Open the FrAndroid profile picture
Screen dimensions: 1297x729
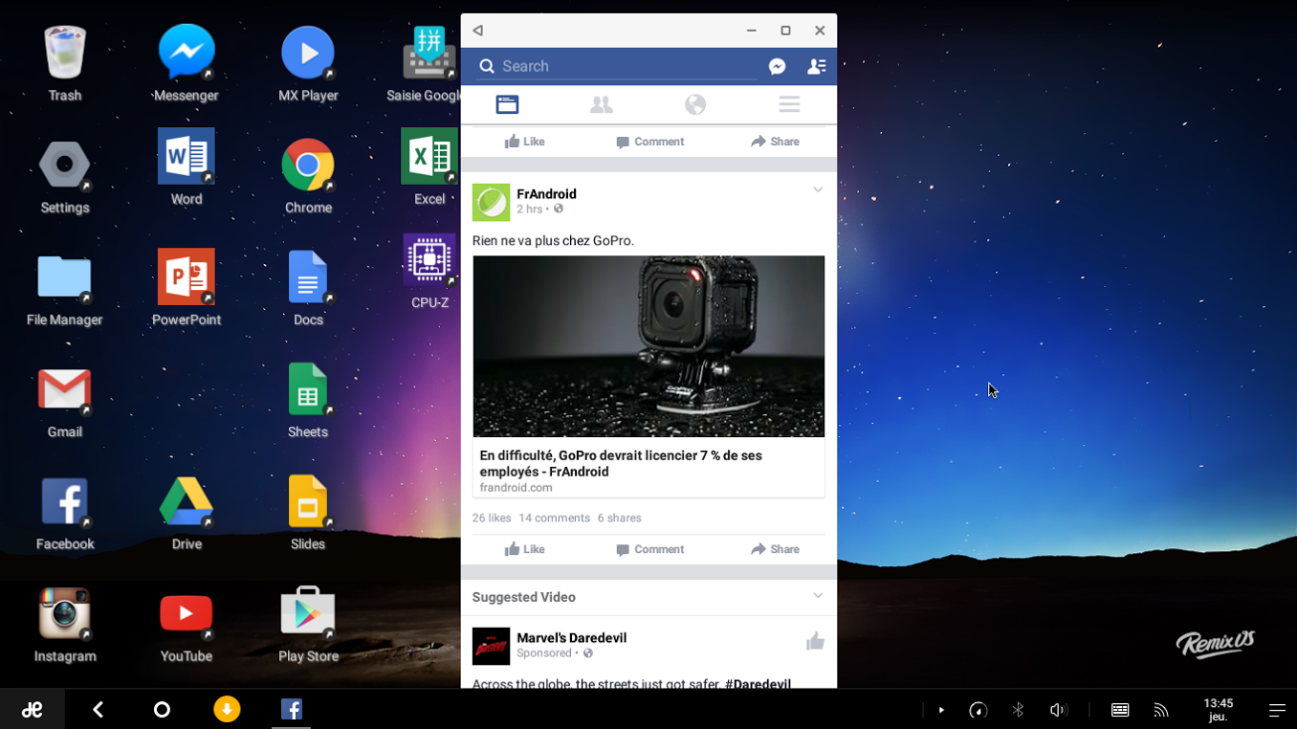(x=491, y=202)
